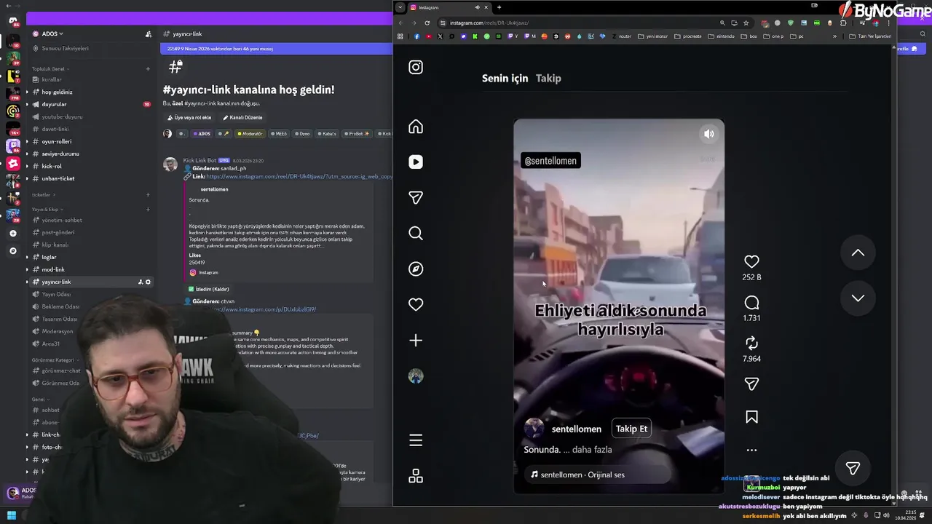
Task: Open Instagram search magnifier in sidebar
Action: [x=416, y=233]
